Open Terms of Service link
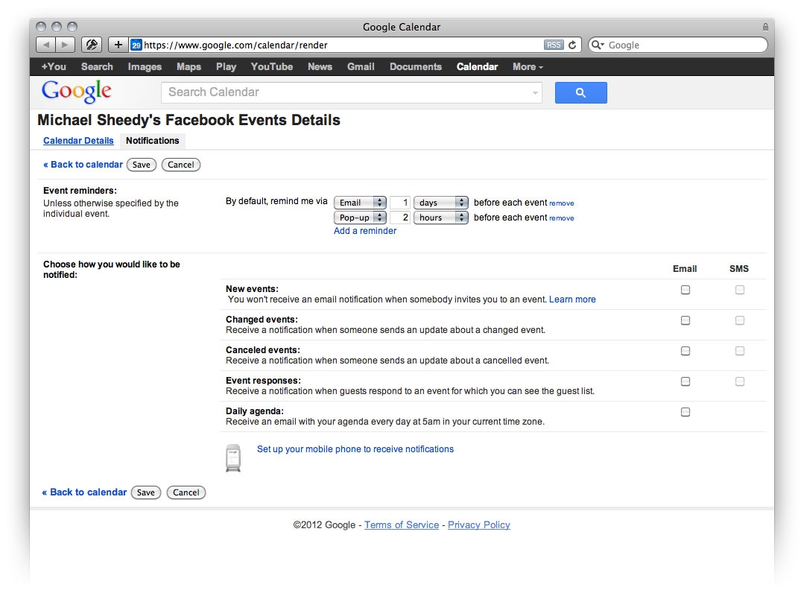 402,525
